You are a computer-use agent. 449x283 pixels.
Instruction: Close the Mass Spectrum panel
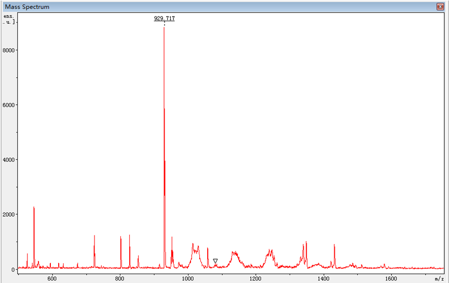click(440, 7)
